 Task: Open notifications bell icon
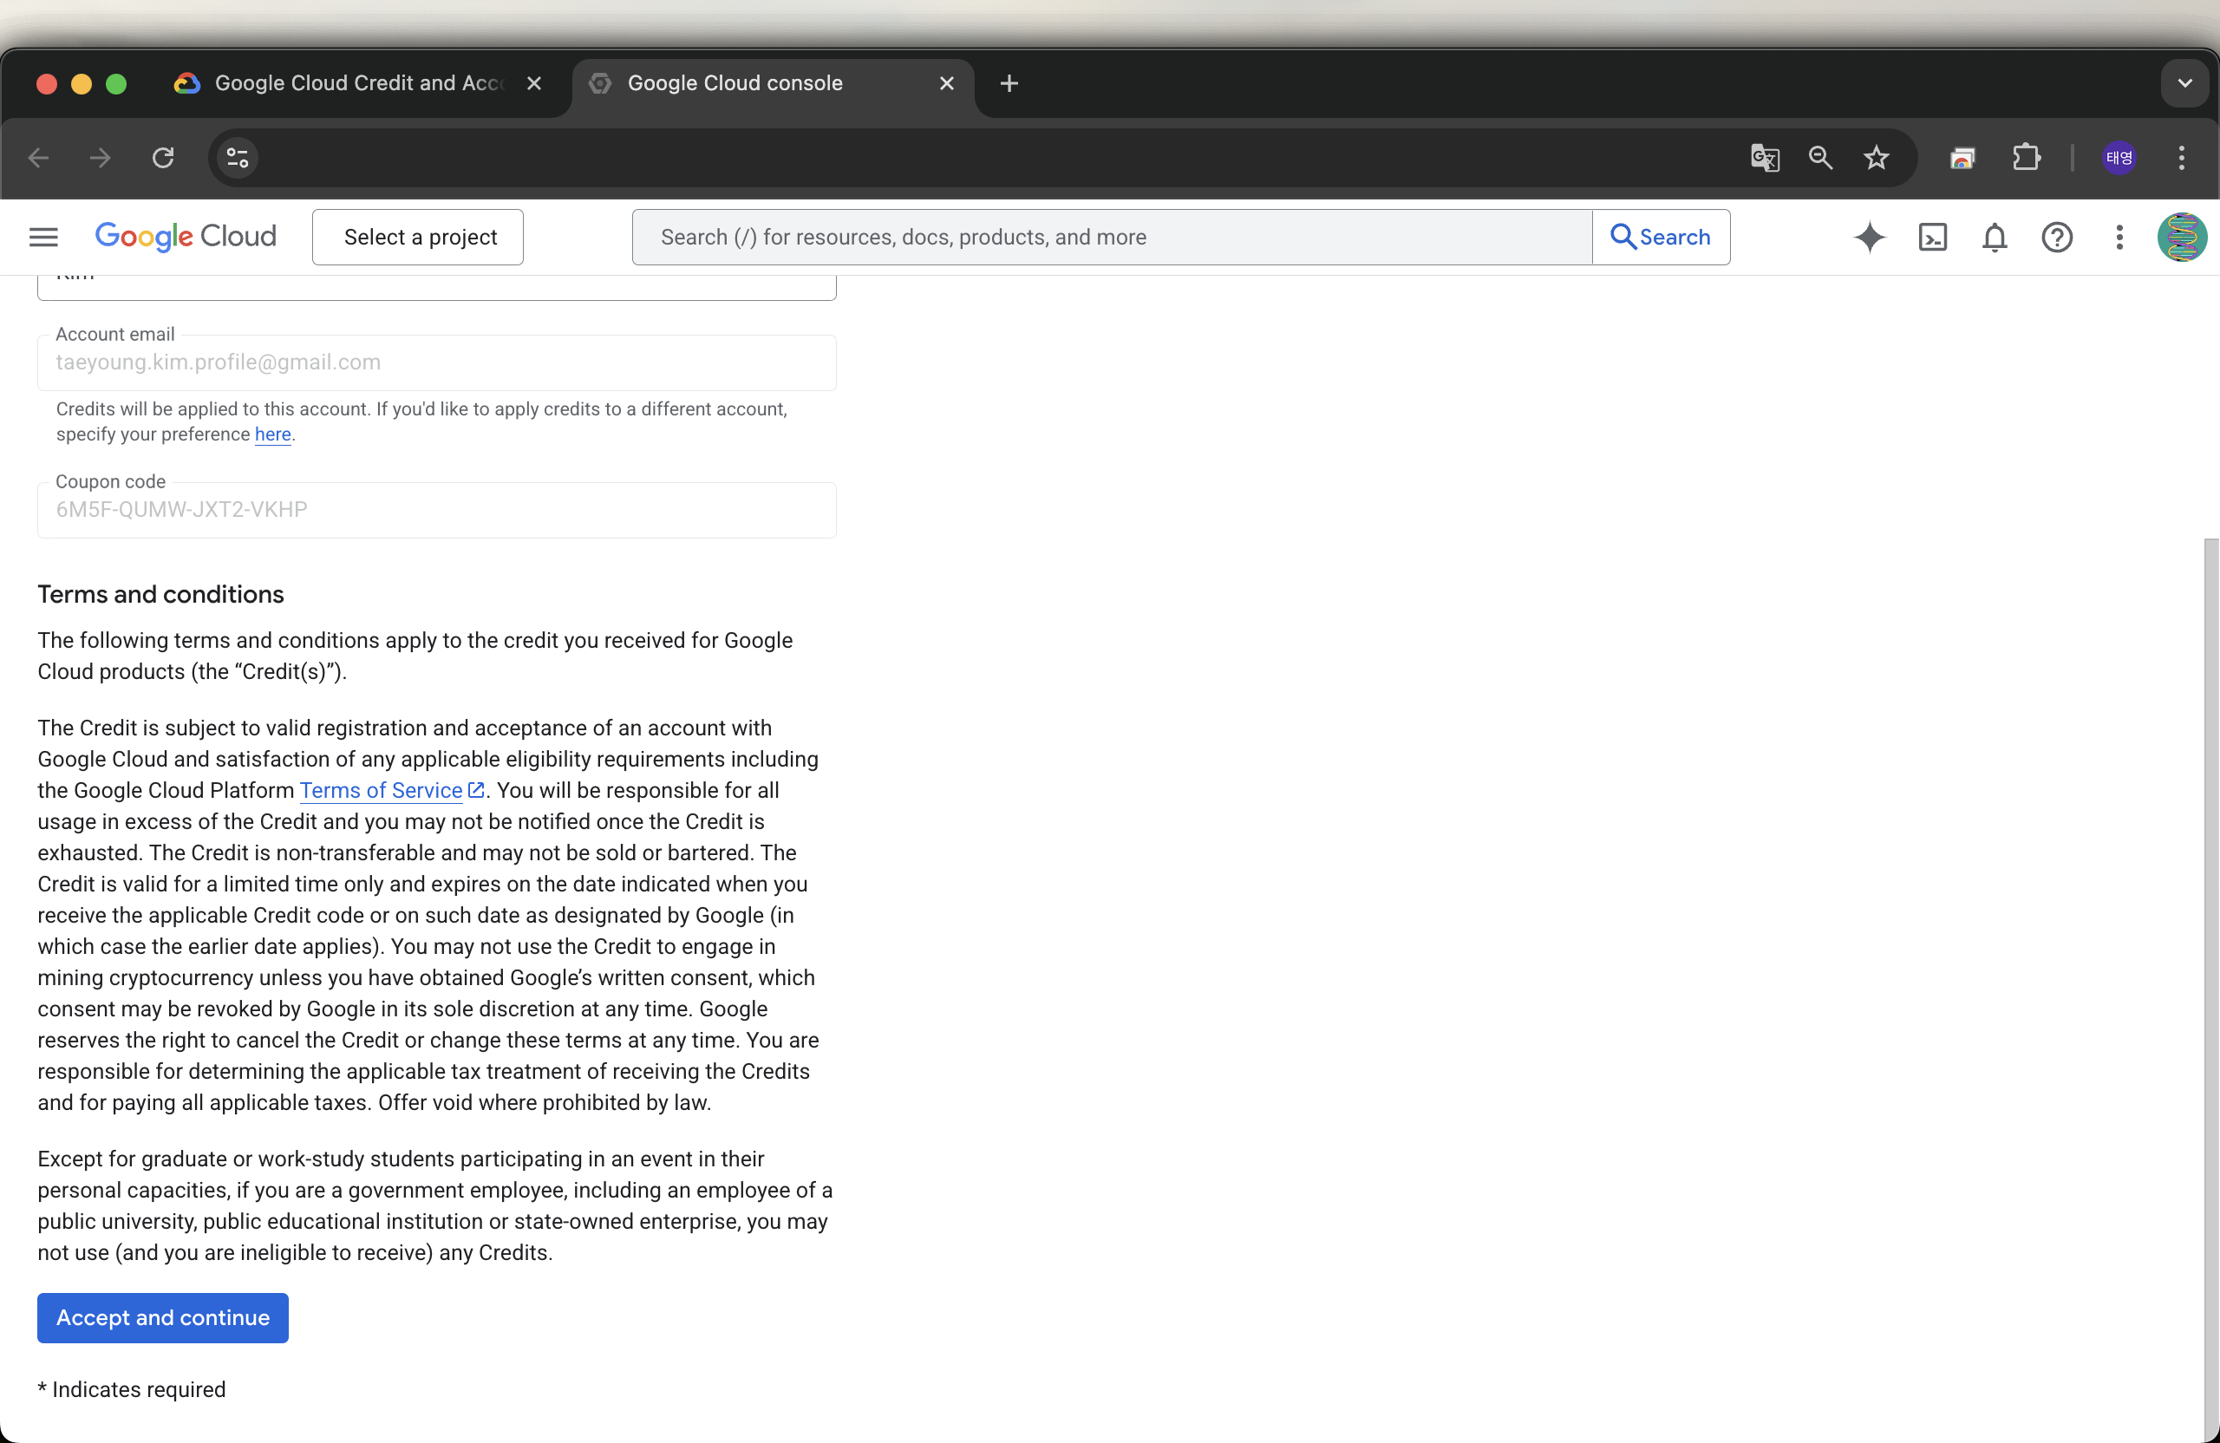(1995, 237)
